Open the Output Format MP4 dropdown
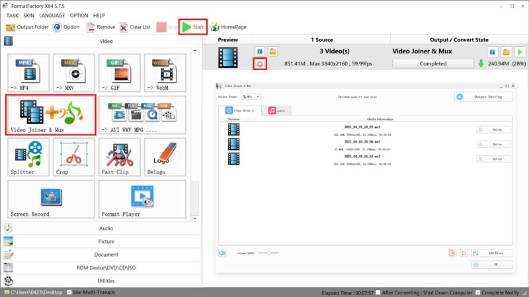Screen dimensions: 529x297 [x=252, y=96]
